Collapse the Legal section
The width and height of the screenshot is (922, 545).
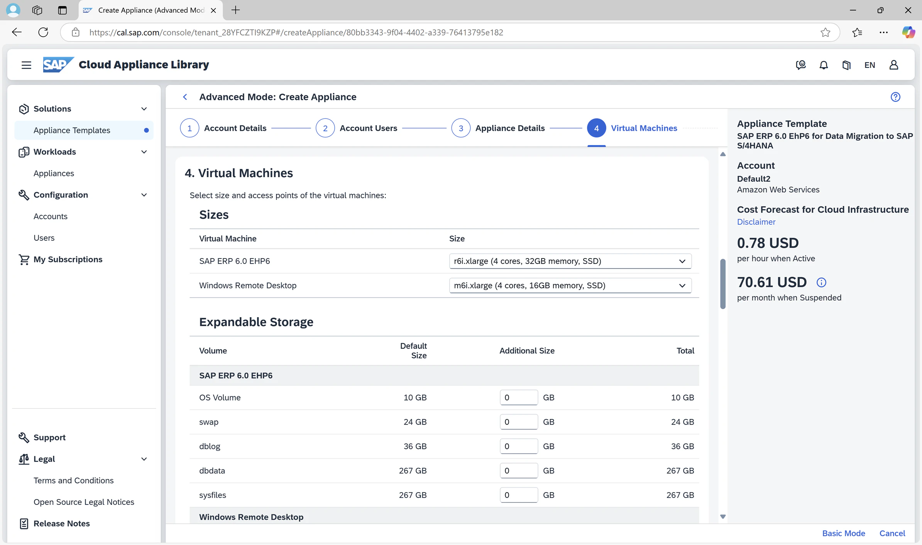click(144, 459)
